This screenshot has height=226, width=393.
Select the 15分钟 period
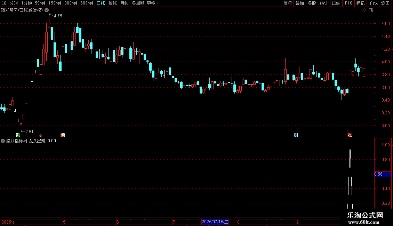click(x=55, y=3)
